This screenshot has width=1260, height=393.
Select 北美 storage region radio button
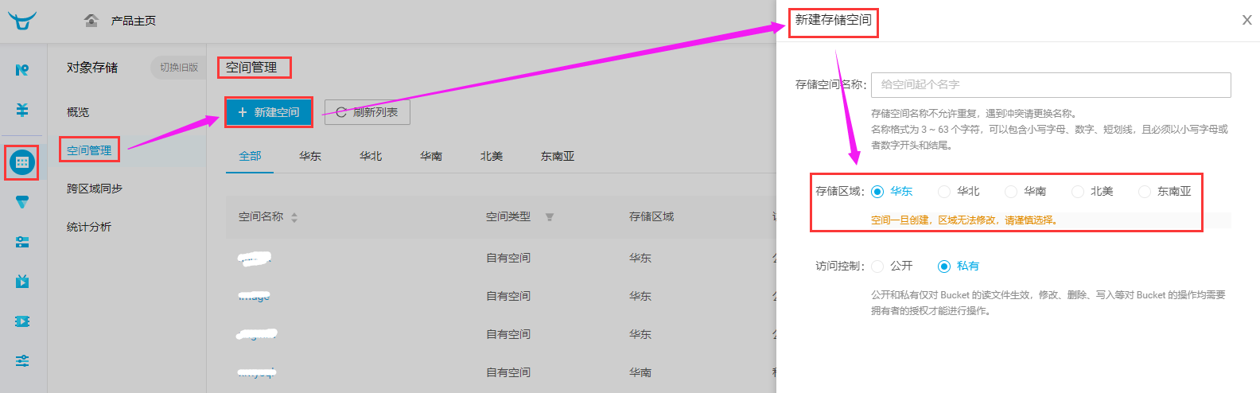pyautogui.click(x=1078, y=192)
